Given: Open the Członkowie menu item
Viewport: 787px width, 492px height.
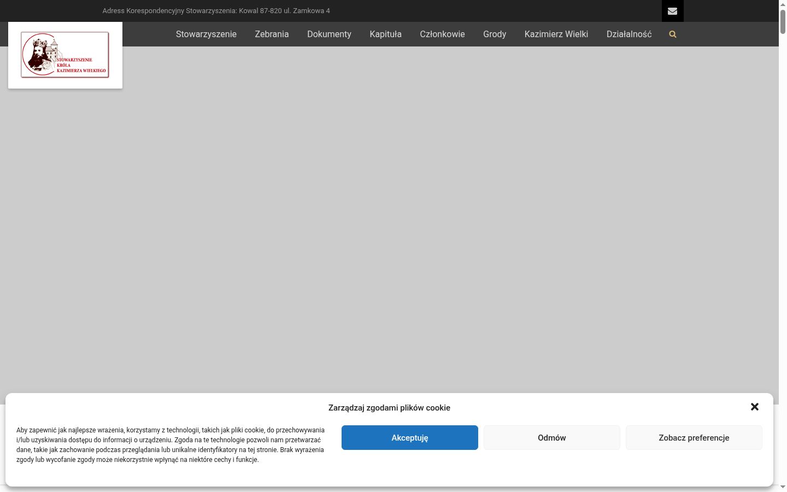Looking at the screenshot, I should 442,34.
